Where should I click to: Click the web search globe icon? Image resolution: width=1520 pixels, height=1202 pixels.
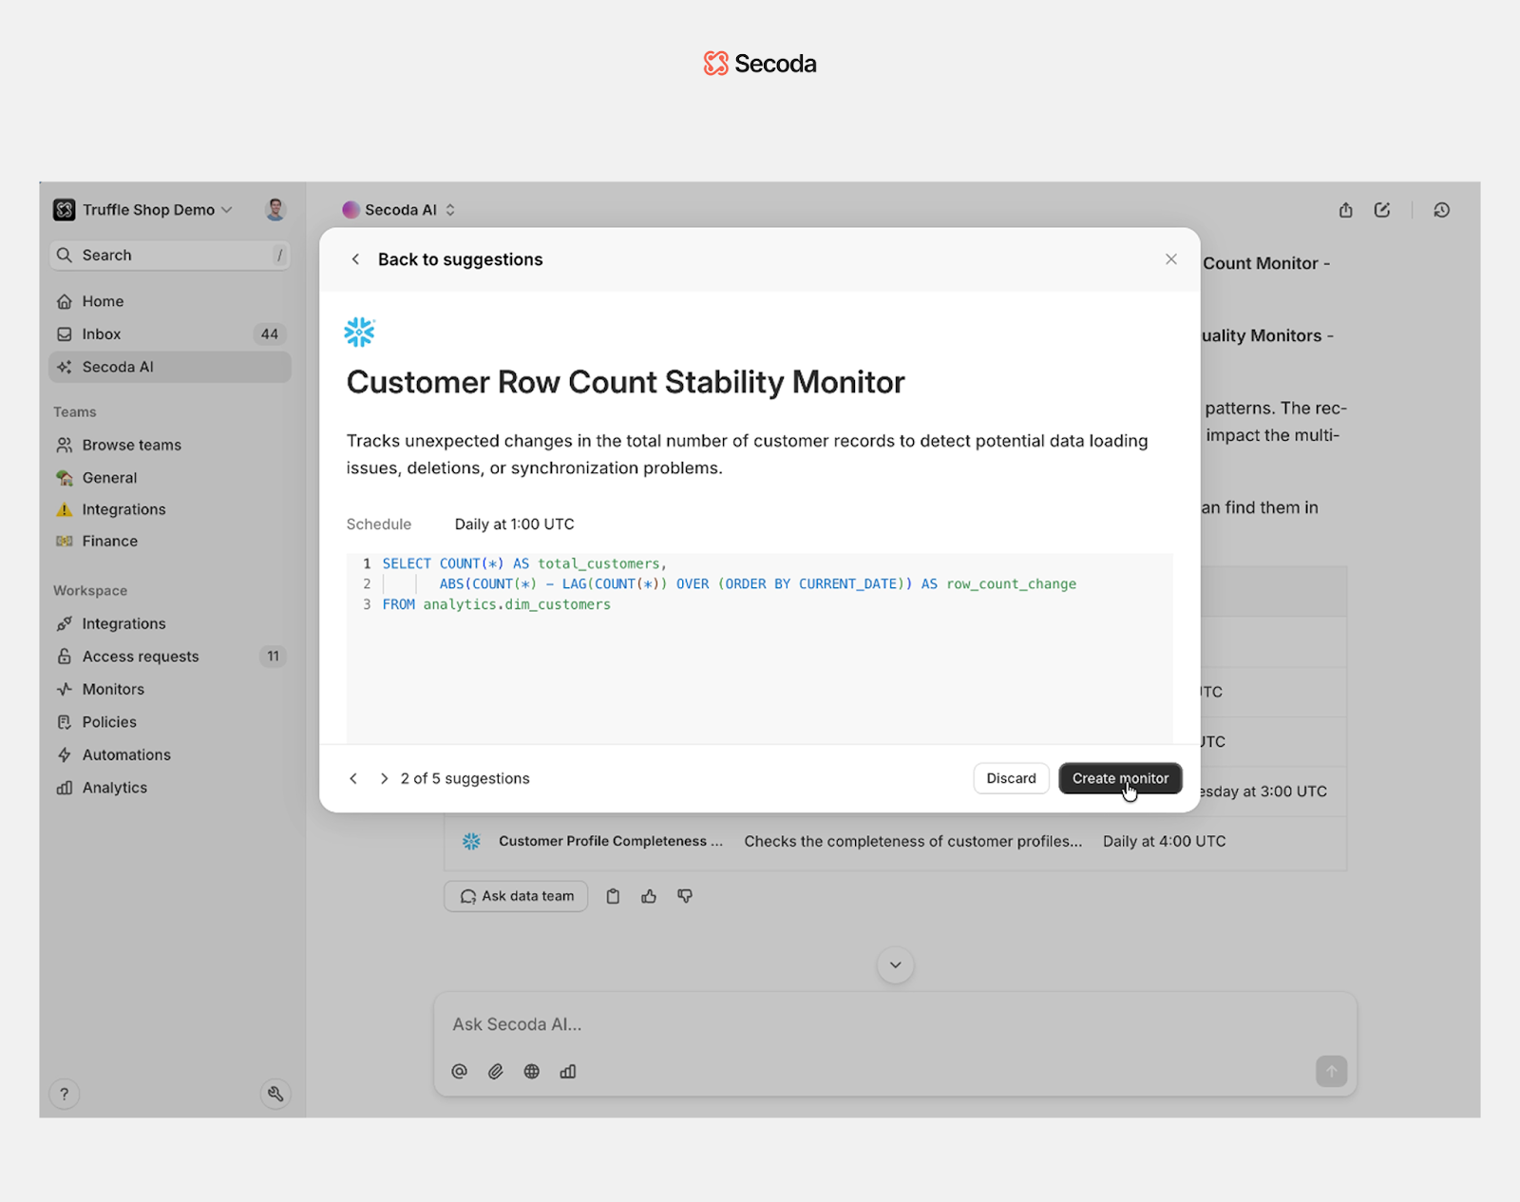pos(532,1072)
